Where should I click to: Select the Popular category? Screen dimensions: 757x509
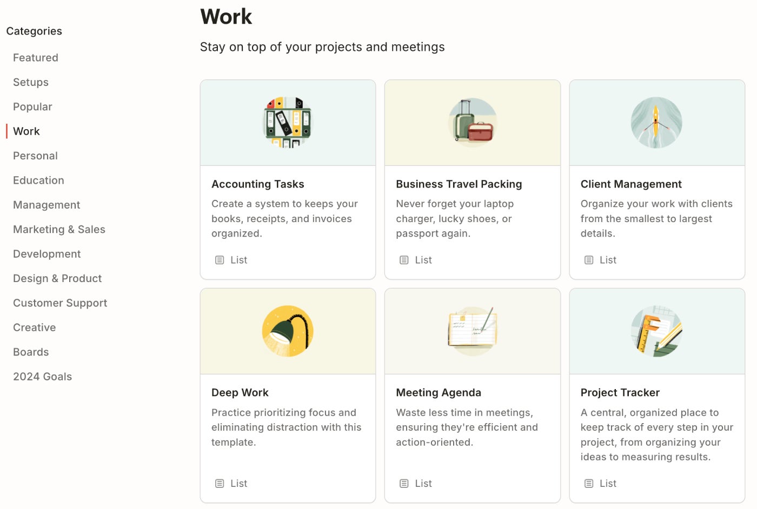point(32,107)
